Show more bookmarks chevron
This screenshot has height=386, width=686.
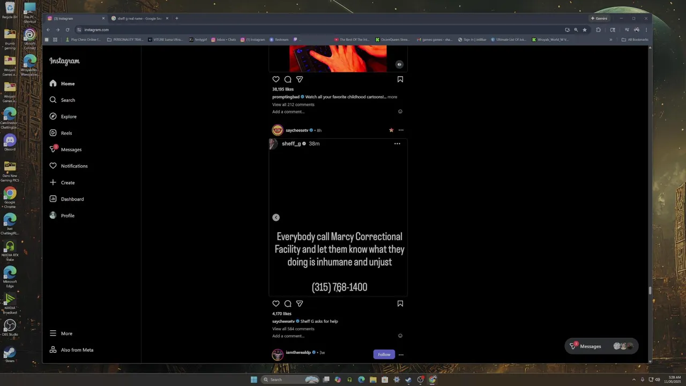click(610, 40)
